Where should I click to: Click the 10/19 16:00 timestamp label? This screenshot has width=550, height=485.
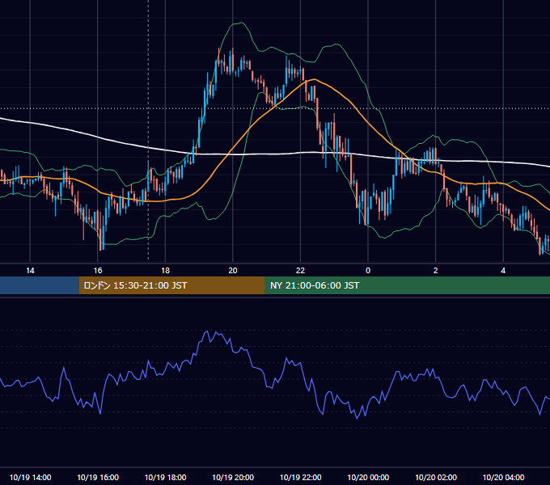[x=98, y=477]
